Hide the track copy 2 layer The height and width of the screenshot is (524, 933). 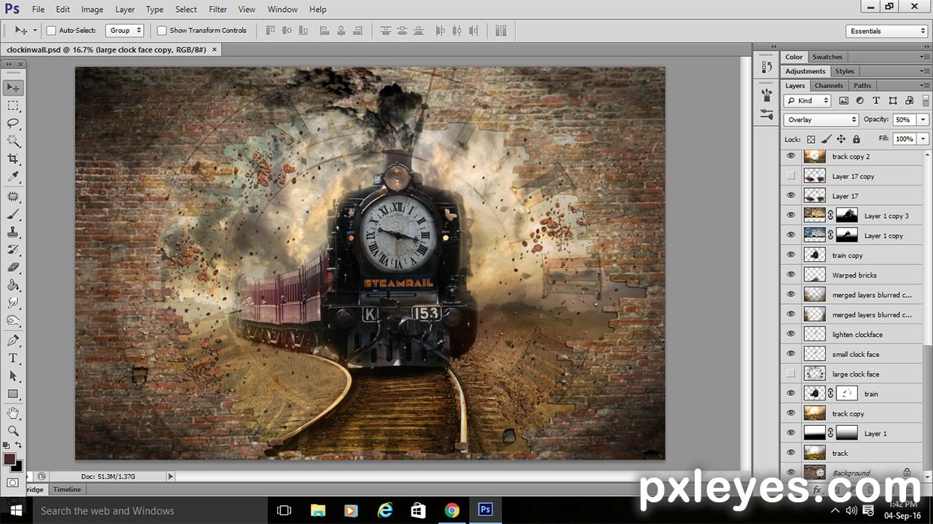coord(791,156)
